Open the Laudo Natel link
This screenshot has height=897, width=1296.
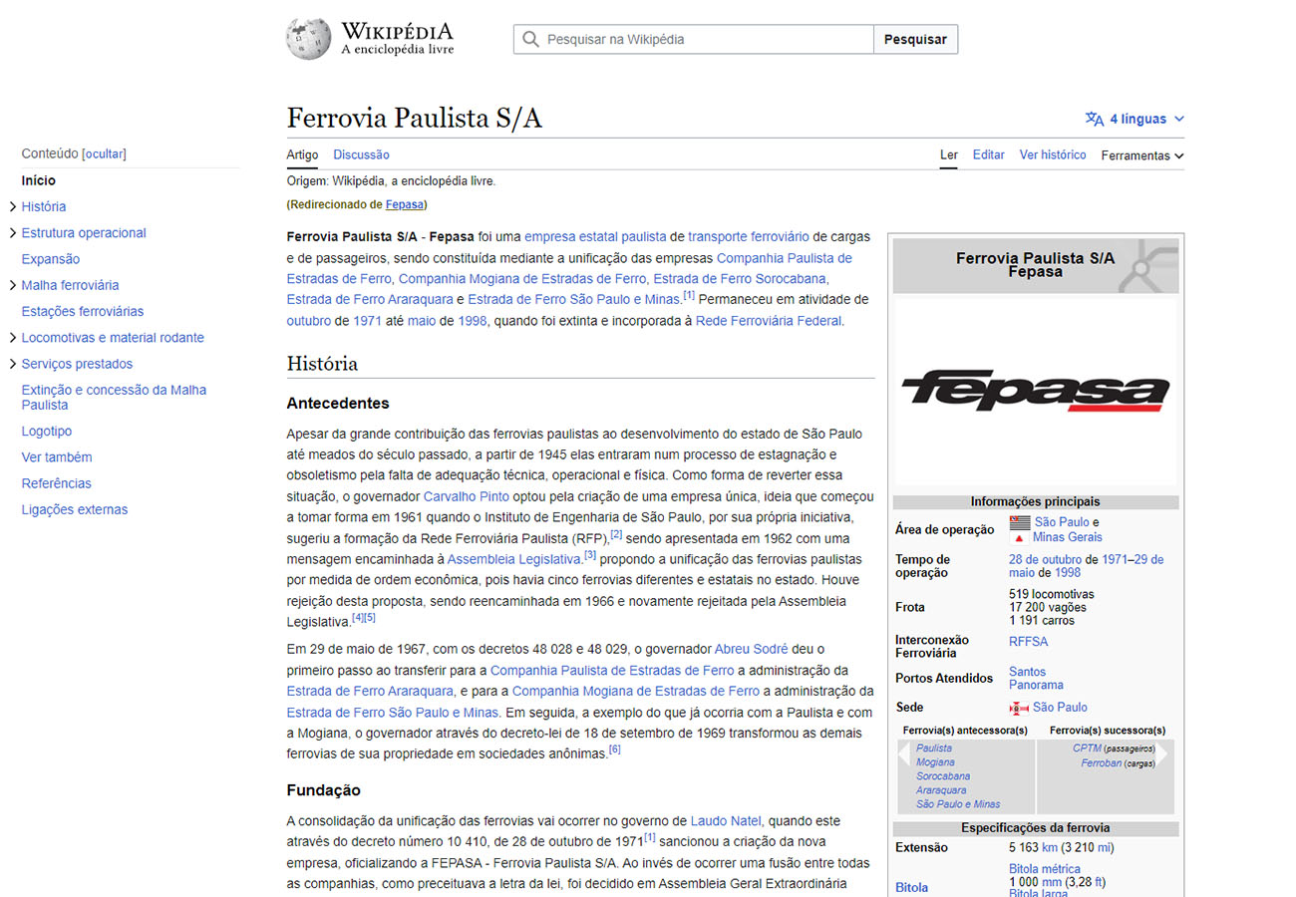click(x=726, y=821)
